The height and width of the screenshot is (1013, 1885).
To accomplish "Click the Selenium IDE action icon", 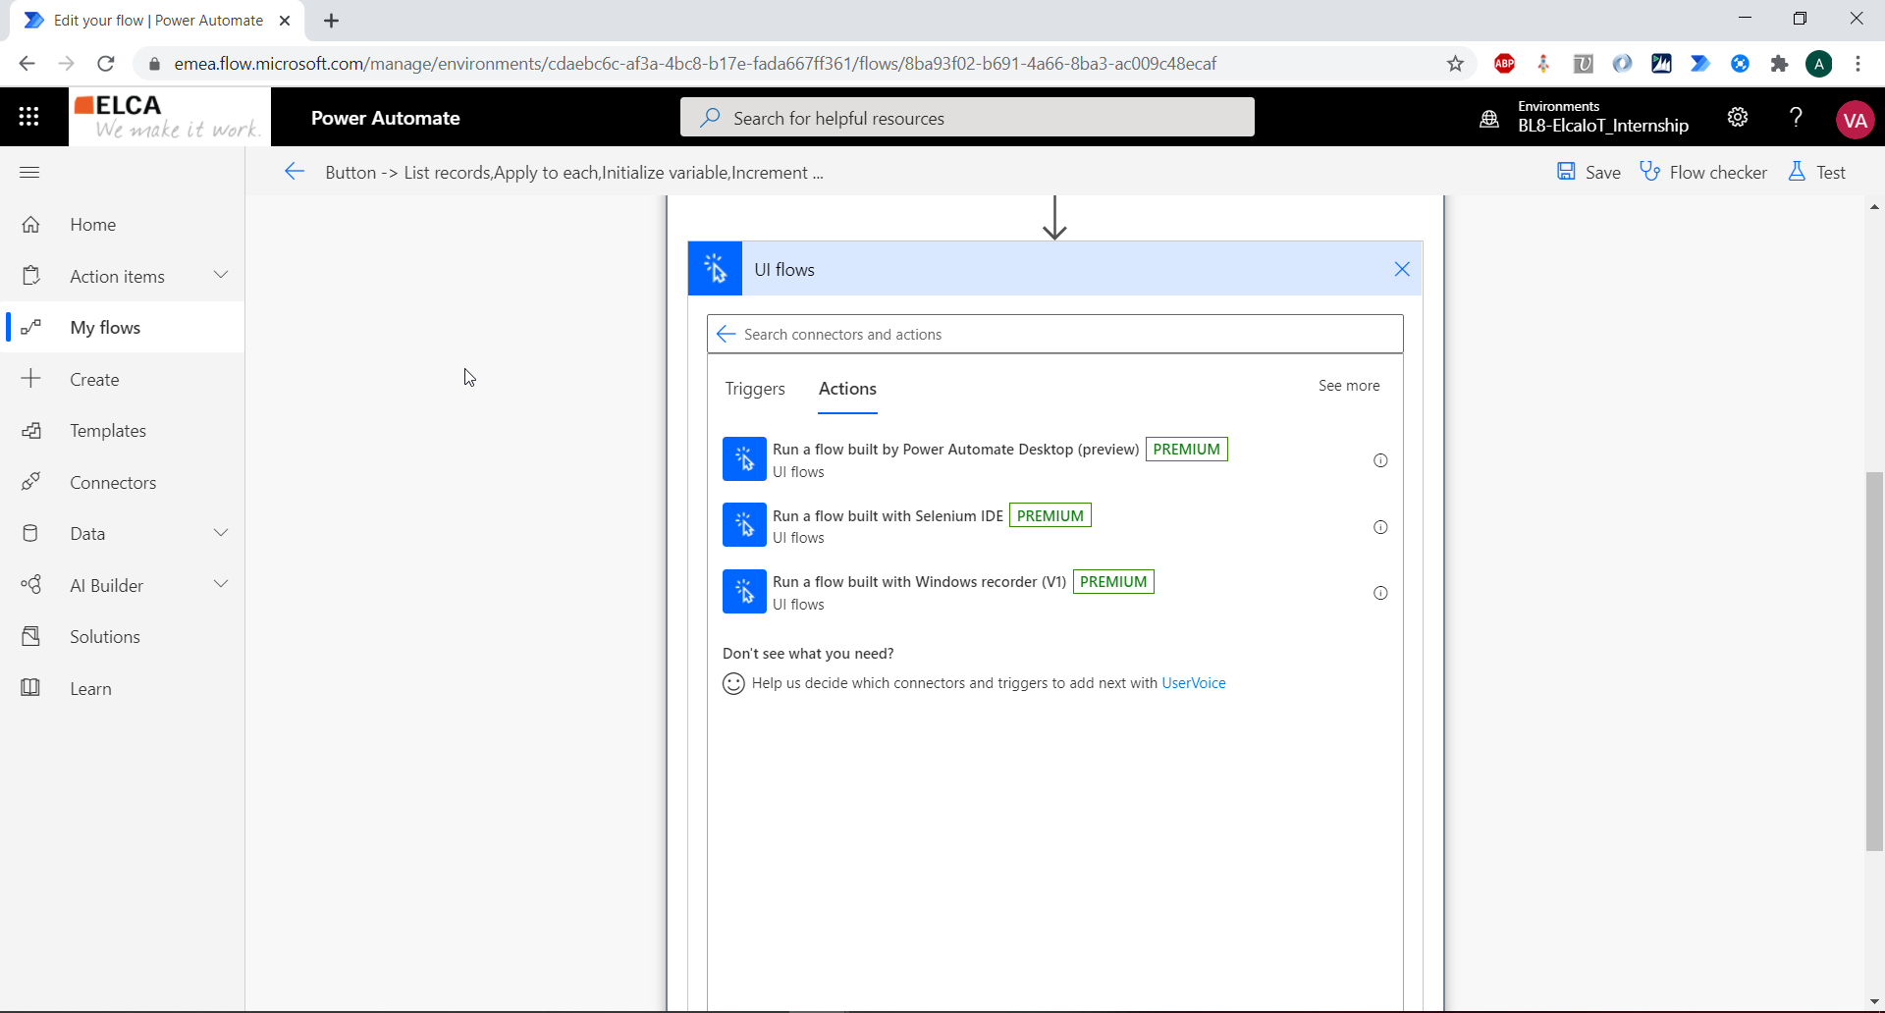I will [744, 525].
